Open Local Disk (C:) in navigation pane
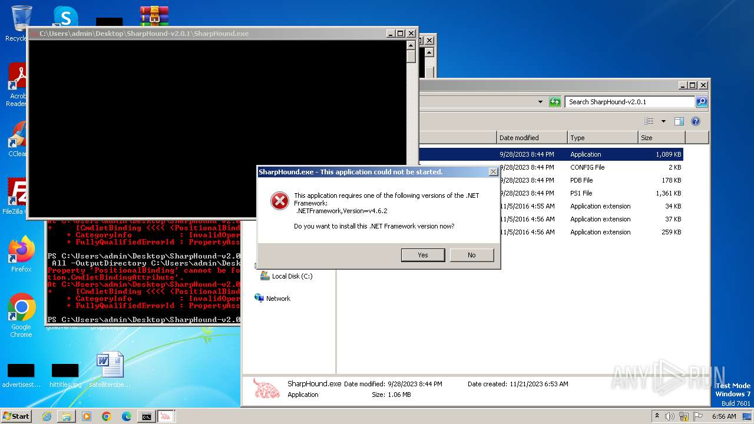 [286, 276]
